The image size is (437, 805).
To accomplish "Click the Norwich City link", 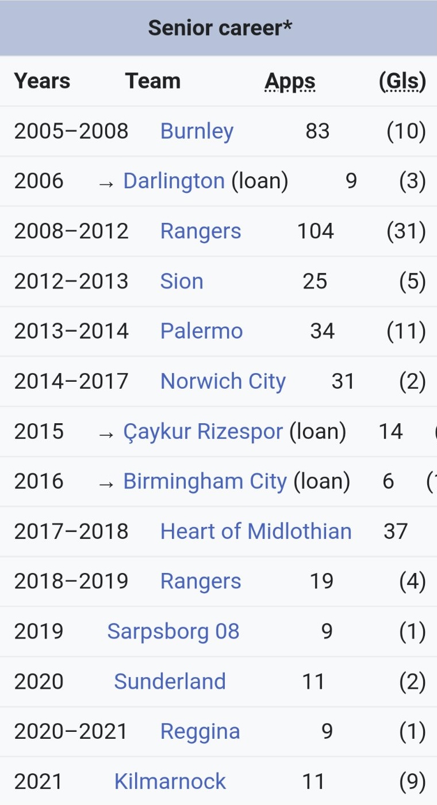I will (x=223, y=381).
